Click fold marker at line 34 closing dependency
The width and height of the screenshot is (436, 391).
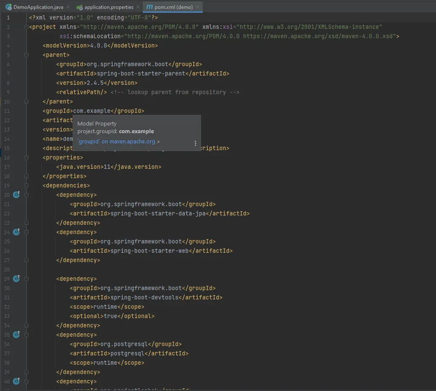click(x=26, y=325)
